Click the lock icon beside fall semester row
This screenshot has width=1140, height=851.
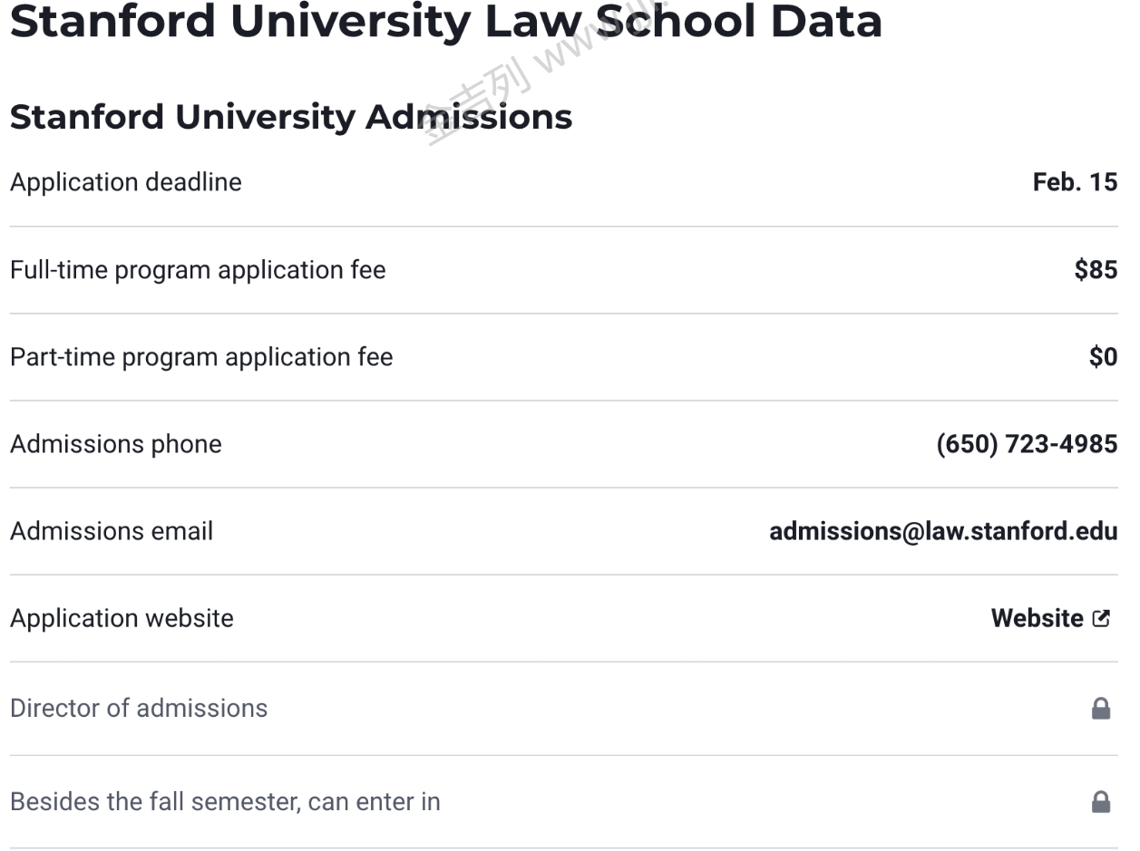coord(1100,801)
